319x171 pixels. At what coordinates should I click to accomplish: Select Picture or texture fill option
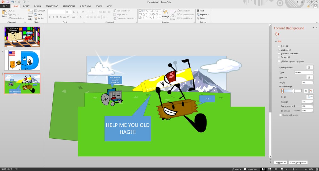pyautogui.click(x=288, y=53)
